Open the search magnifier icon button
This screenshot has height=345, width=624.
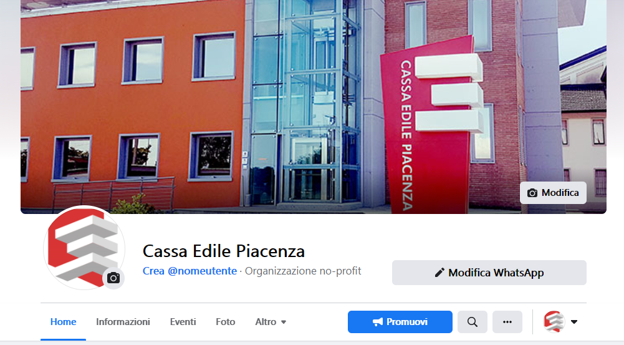(473, 322)
